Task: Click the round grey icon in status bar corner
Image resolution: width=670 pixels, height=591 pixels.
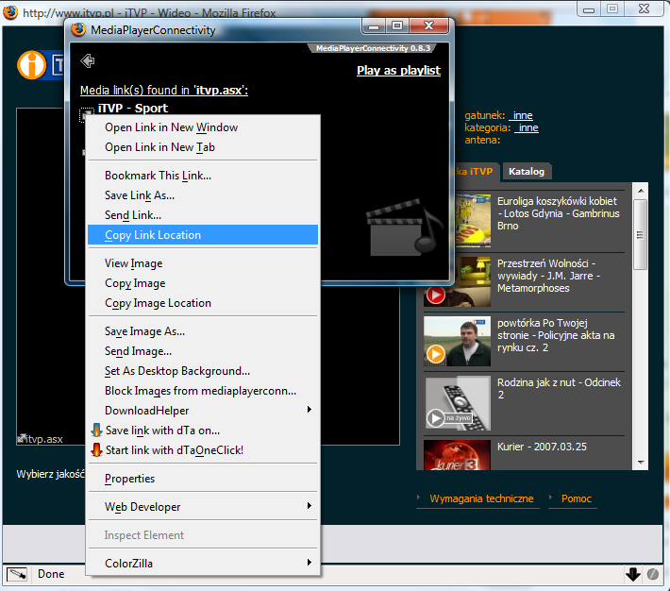Action: pos(652,574)
